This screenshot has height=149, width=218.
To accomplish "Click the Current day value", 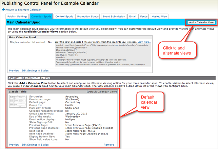I will click(x=73, y=102).
